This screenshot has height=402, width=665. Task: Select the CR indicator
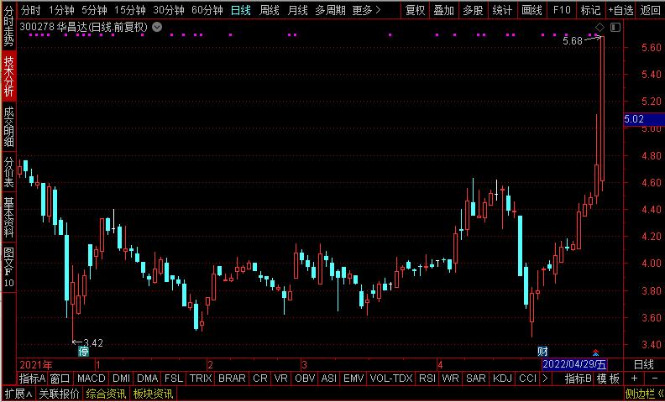point(260,379)
